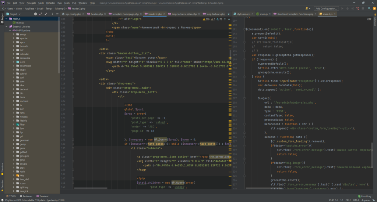Viewport: 377px width, 202px height.
Task: Click the Debug bug icon in toolbar
Action: click(x=348, y=8)
